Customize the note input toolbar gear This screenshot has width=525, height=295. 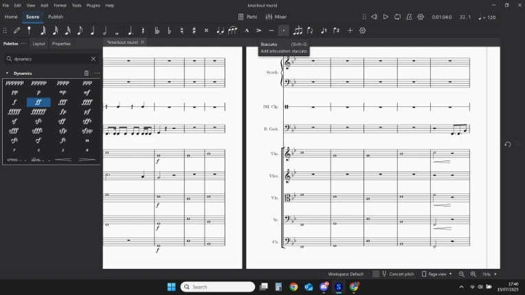point(362,31)
